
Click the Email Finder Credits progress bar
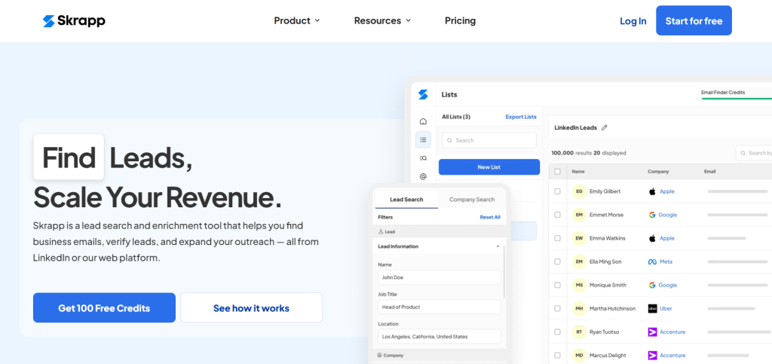coord(736,98)
